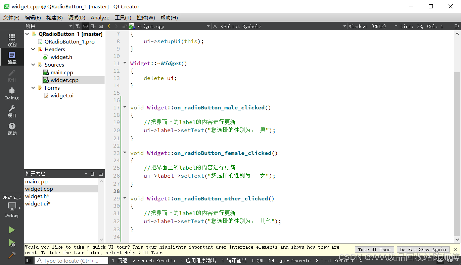Open the 工具(T) menu

123,18
